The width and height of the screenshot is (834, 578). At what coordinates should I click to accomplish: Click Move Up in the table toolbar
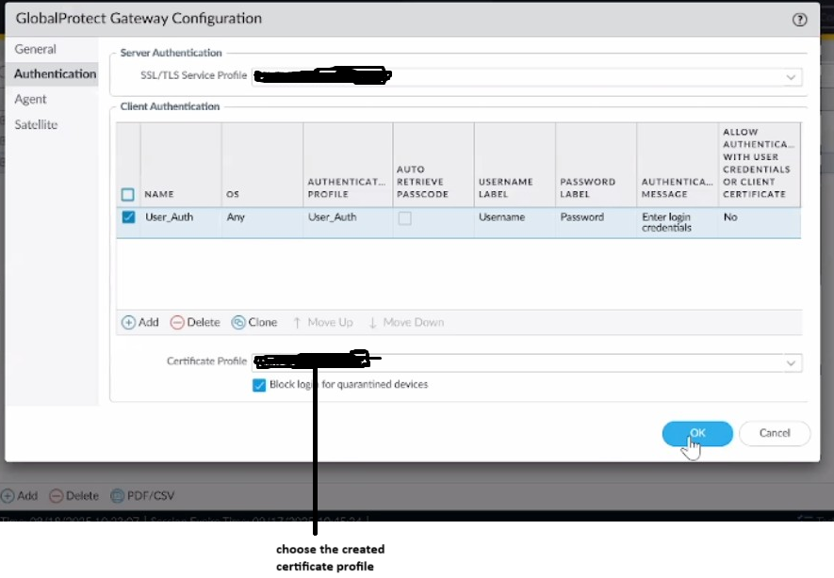(323, 323)
